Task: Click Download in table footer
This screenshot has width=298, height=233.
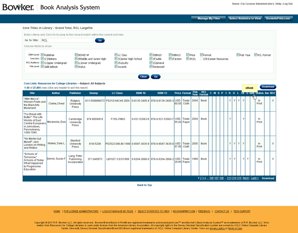Action: point(268,178)
